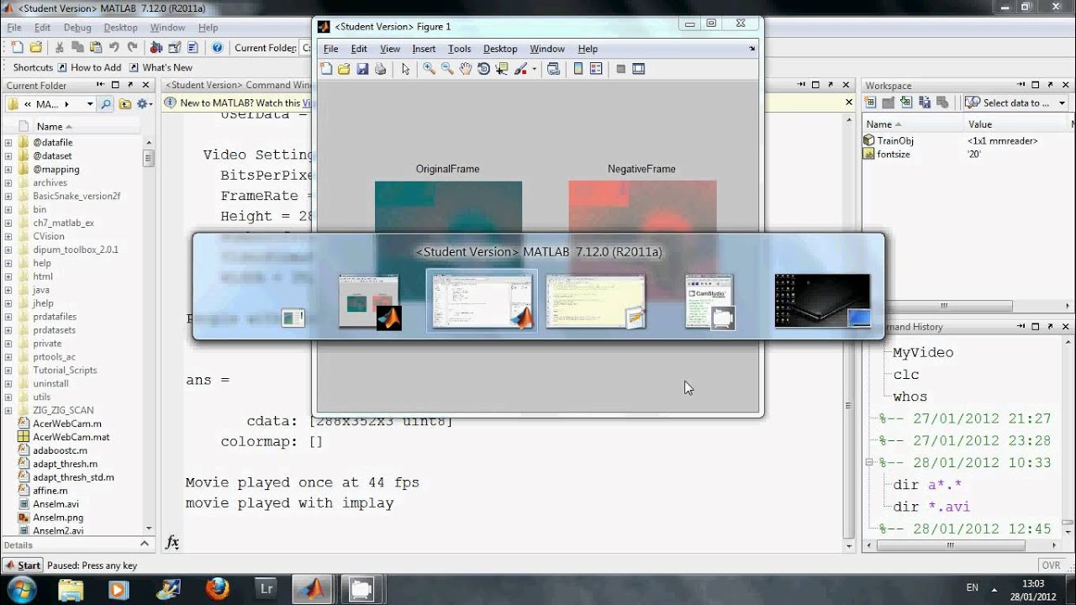The height and width of the screenshot is (605, 1076).
Task: Click the Windows Start orb
Action: (20, 588)
